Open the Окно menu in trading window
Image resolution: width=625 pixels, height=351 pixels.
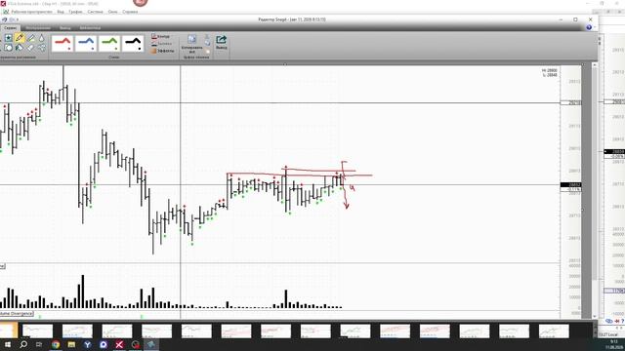[113, 12]
